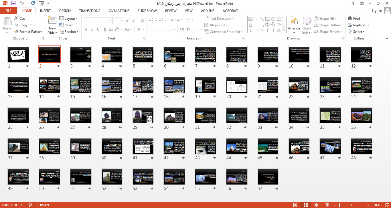Click the Save icon in quick access toolbar
The image size is (391, 208).
click(x=13, y=3)
